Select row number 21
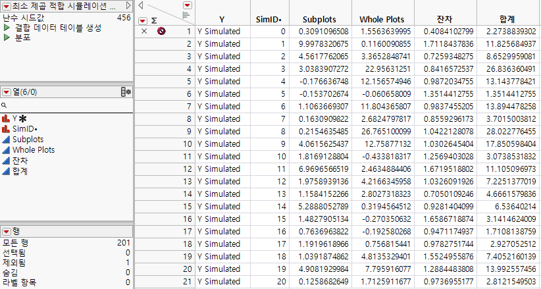541x289 pixels. point(188,282)
